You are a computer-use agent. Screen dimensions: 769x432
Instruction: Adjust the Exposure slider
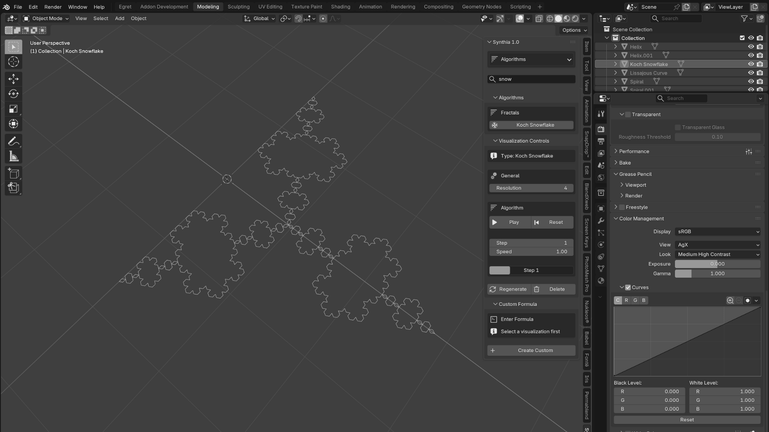click(717, 264)
